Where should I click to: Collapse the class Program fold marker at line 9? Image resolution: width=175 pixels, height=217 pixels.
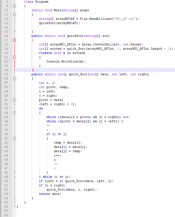point(14,6)
